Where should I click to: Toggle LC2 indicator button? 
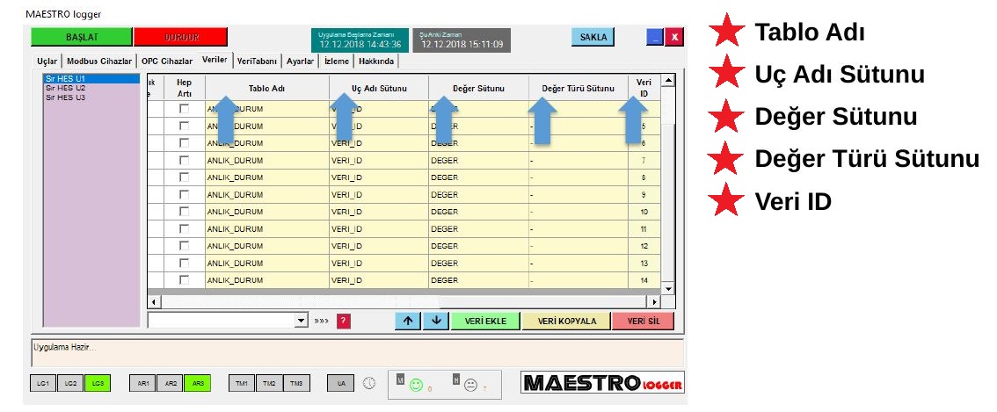[x=70, y=383]
